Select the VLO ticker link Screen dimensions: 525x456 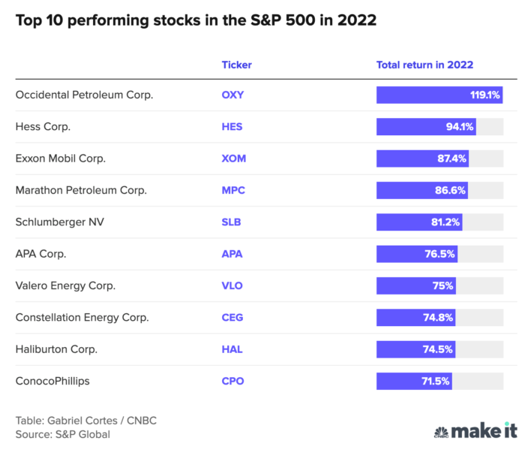[x=232, y=285]
